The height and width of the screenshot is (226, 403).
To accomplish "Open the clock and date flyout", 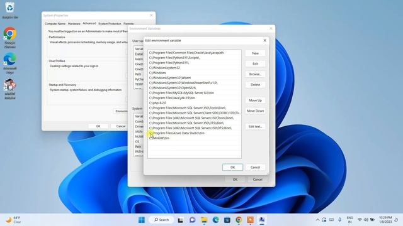I will pyautogui.click(x=385, y=220).
